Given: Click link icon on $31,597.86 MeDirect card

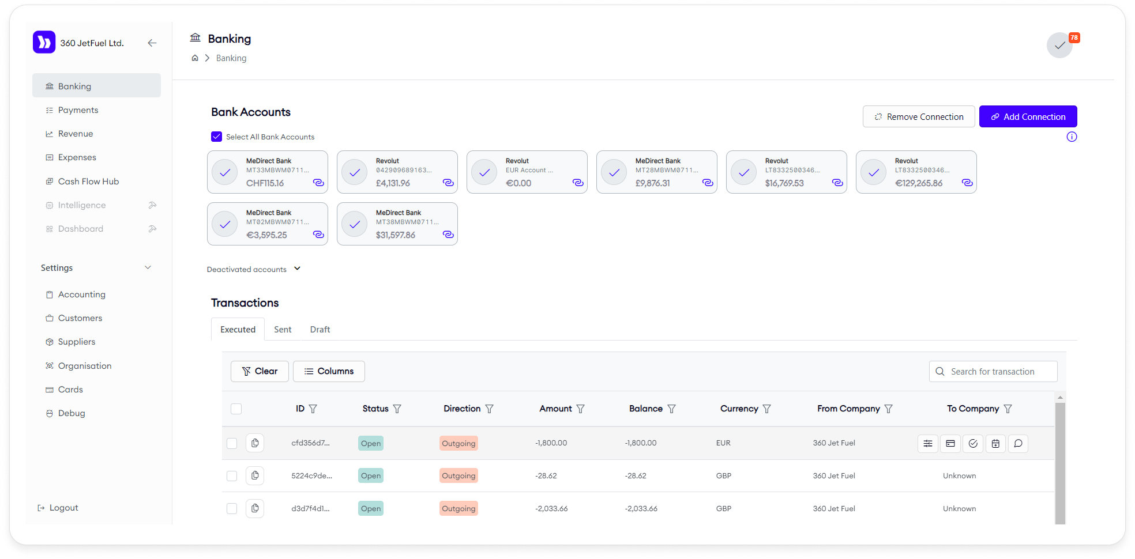Looking at the screenshot, I should [448, 235].
